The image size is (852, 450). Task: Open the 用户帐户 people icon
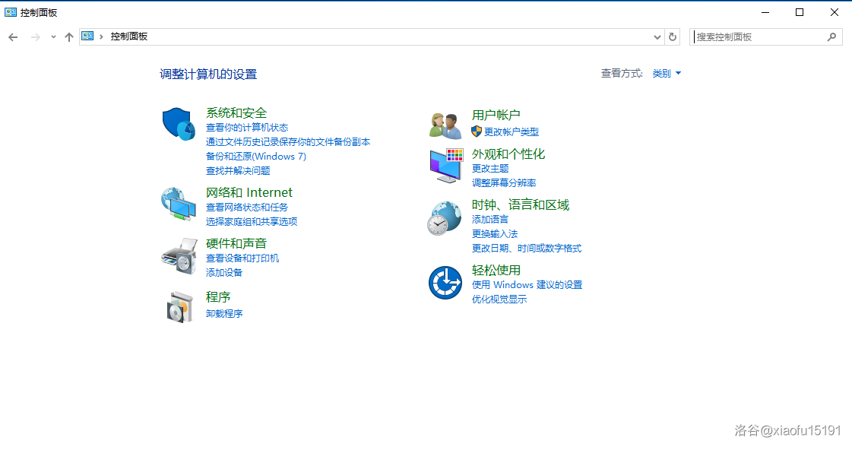click(445, 125)
